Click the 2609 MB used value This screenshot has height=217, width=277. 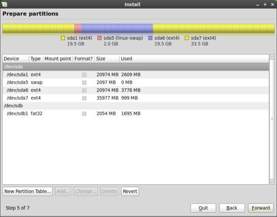pos(131,75)
